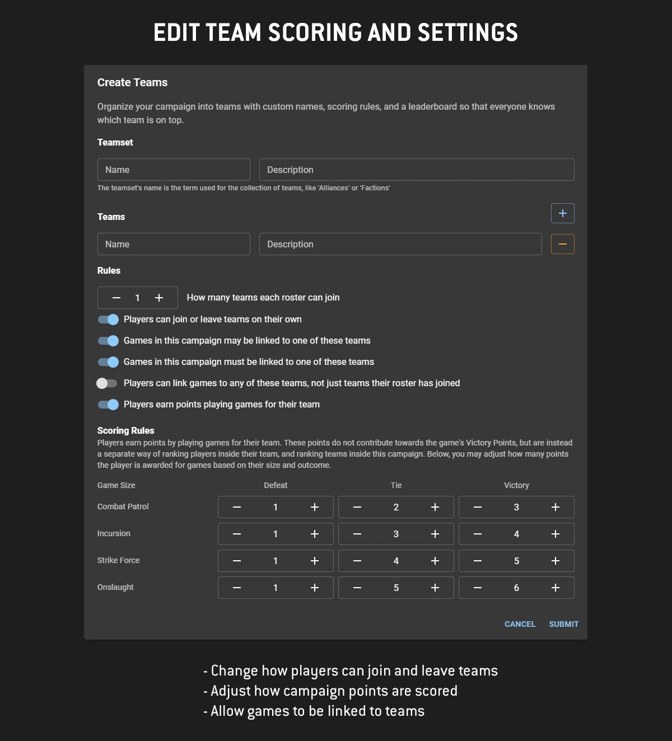
Task: Click the plus icon to add a team
Action: click(563, 213)
